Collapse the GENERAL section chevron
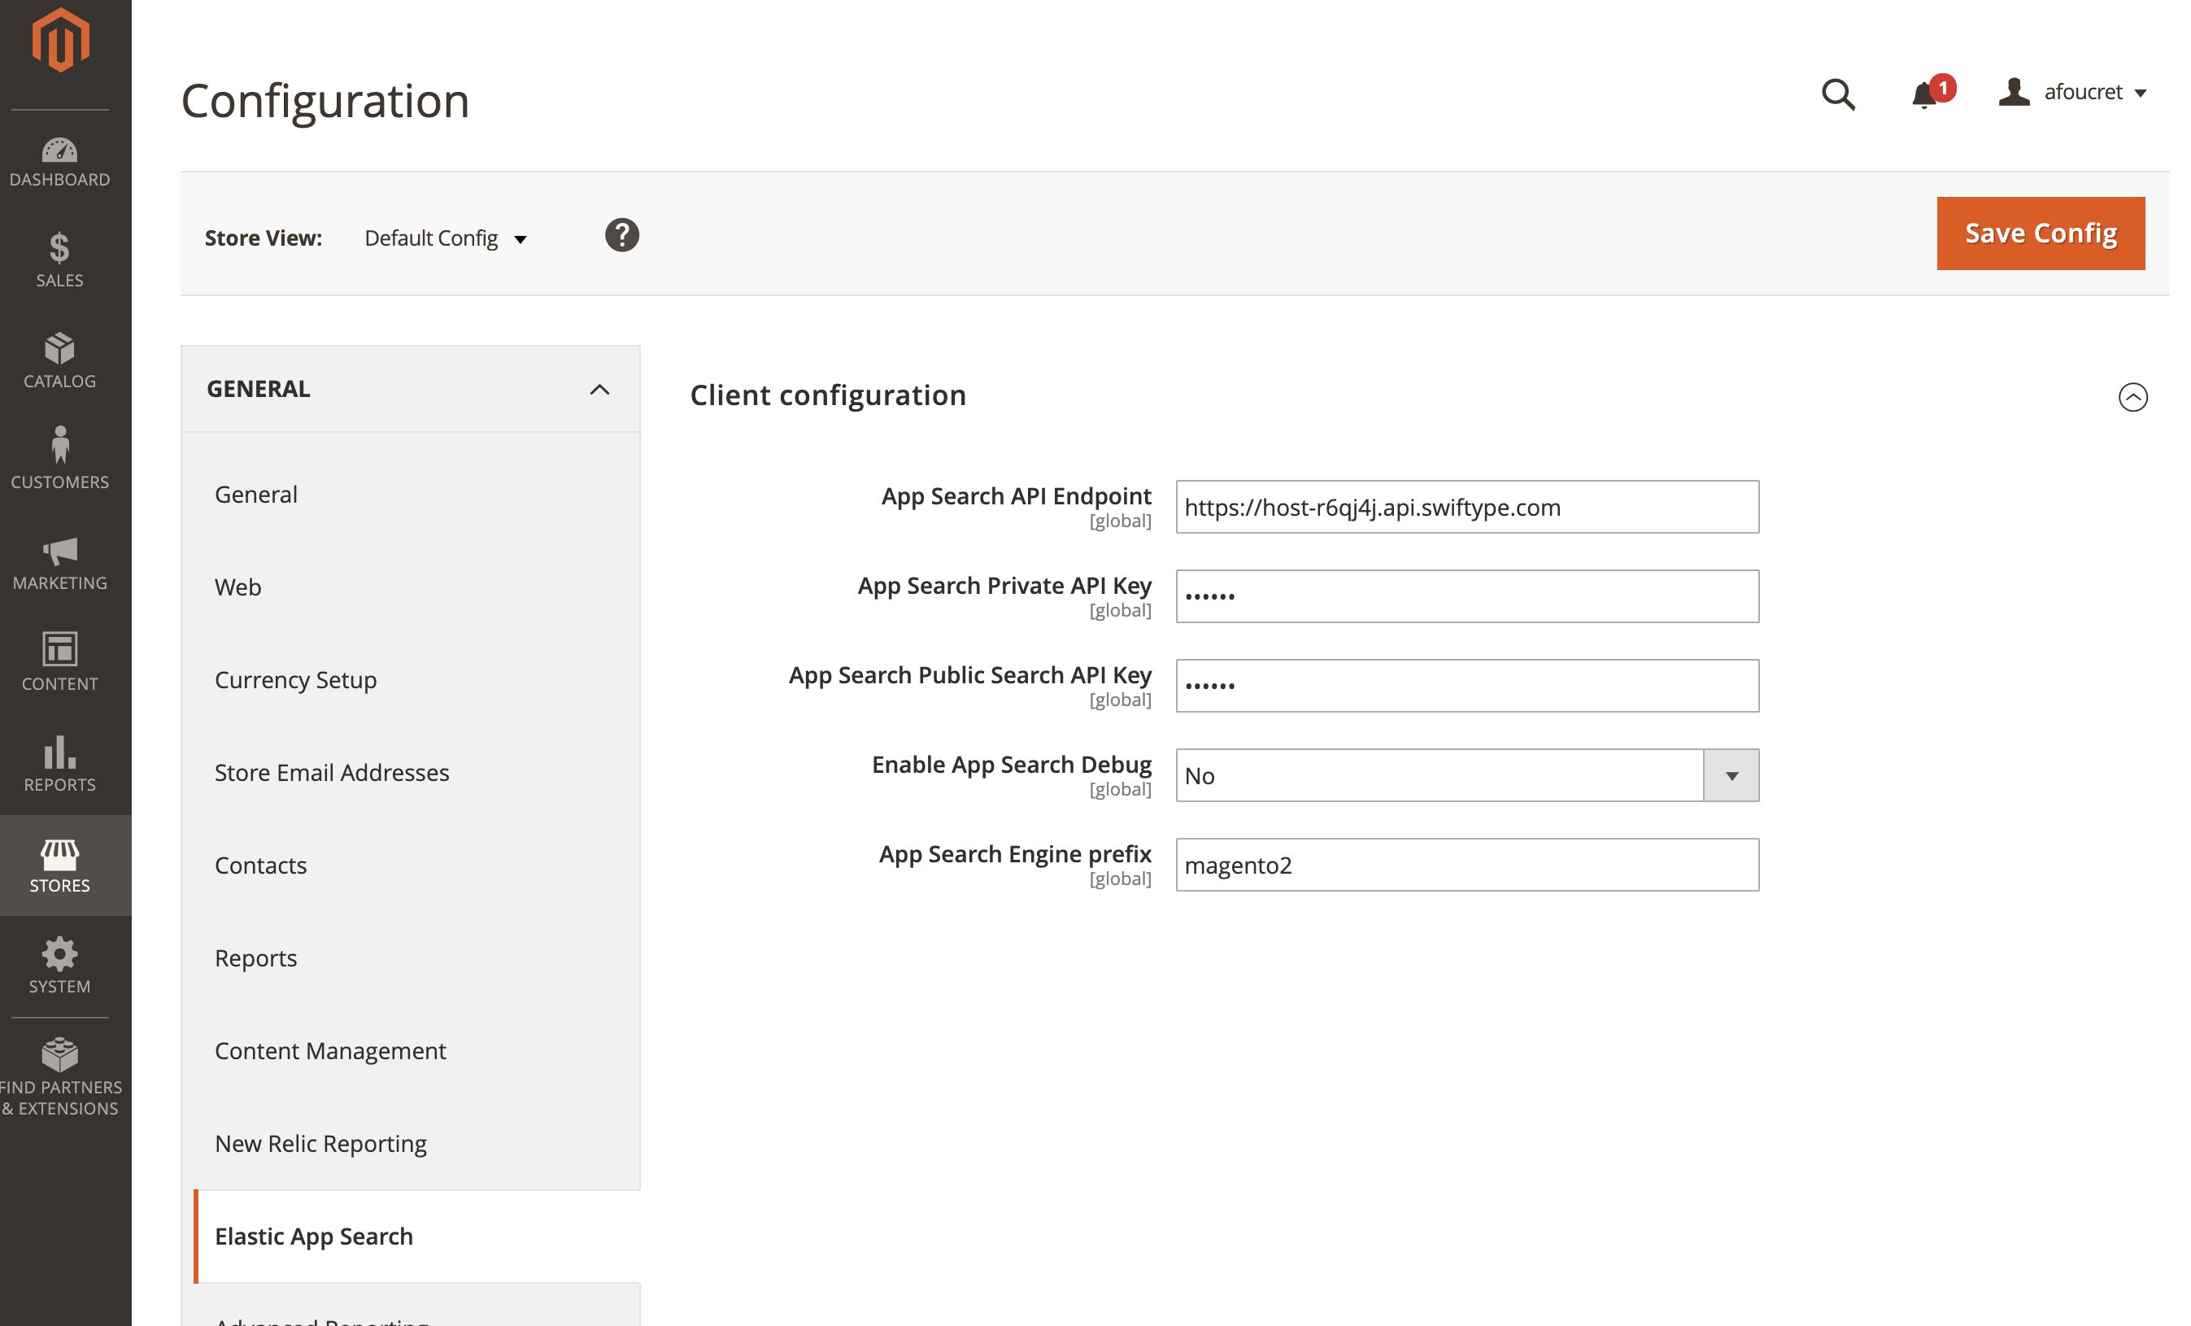This screenshot has width=2191, height=1326. pyautogui.click(x=599, y=390)
